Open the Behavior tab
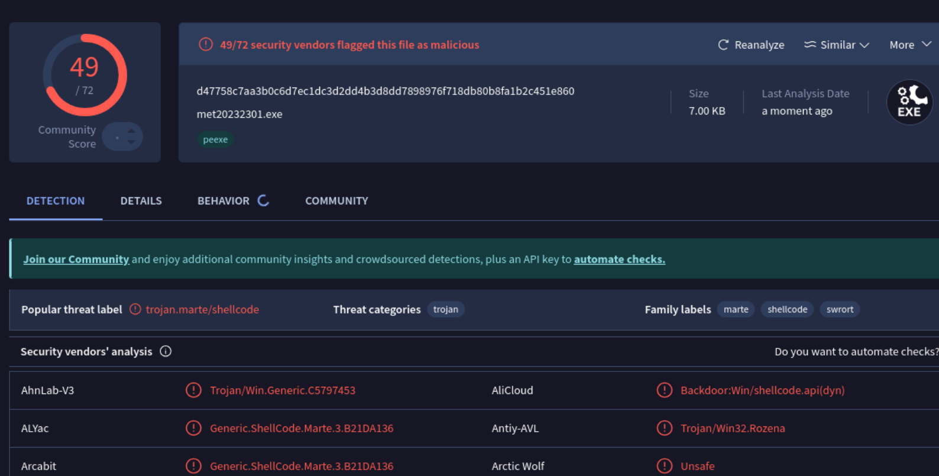Viewport: 939px width, 476px height. click(224, 201)
